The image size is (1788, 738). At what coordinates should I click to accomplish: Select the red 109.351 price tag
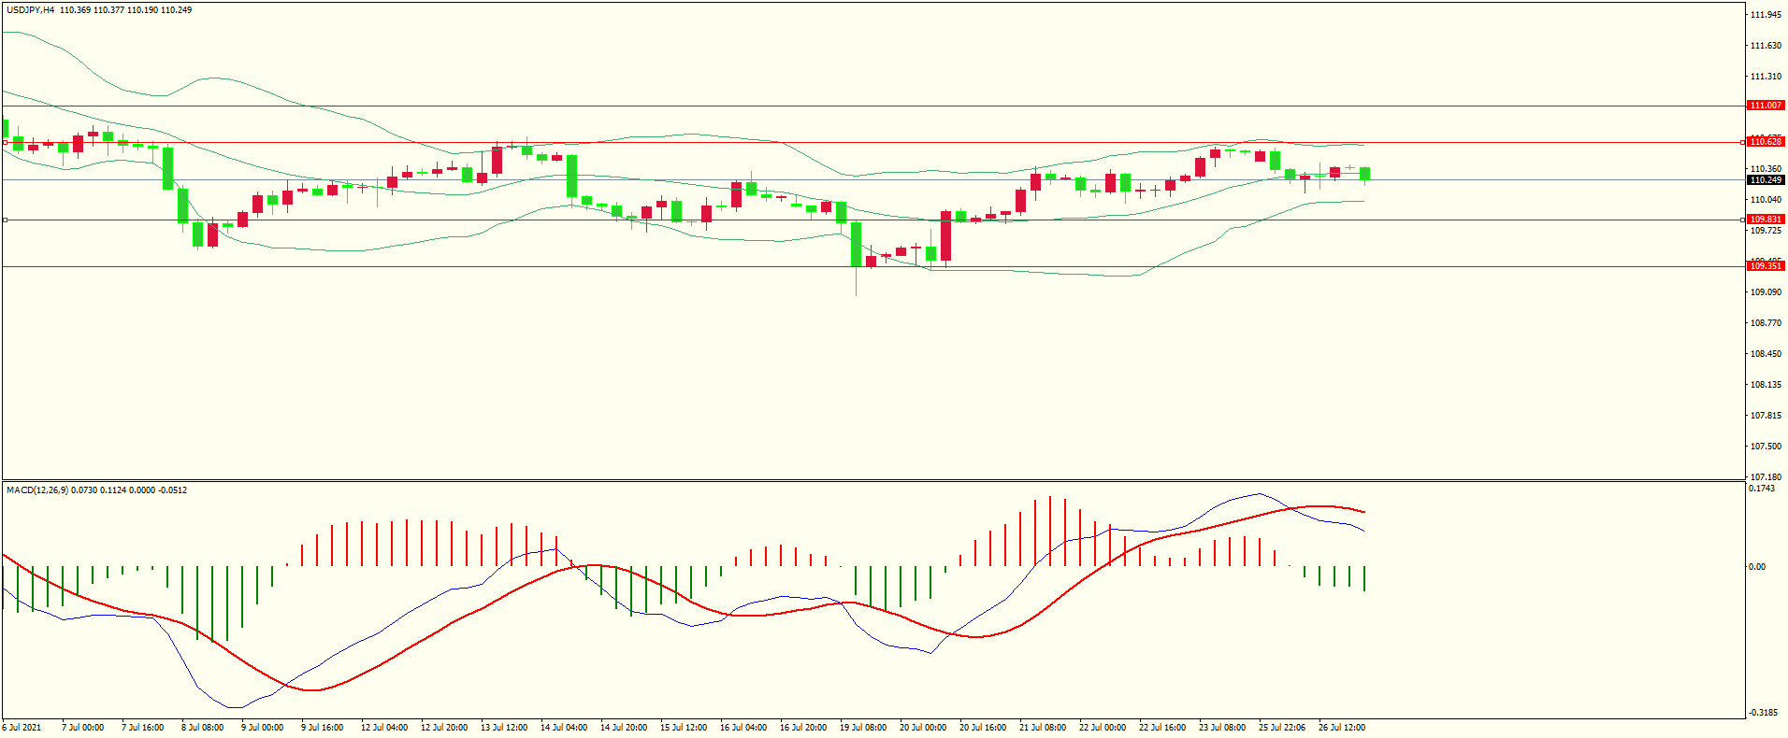[x=1766, y=266]
